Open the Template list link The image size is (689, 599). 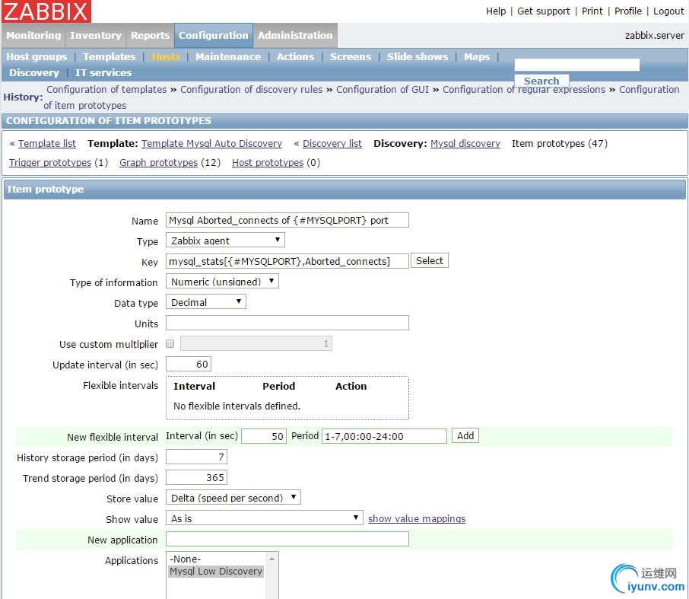pos(47,143)
